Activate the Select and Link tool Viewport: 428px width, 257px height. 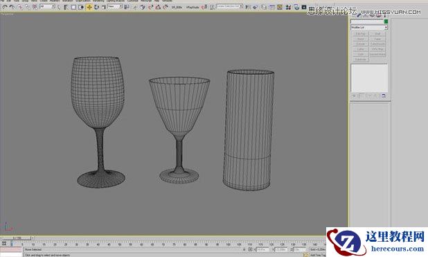click(20, 7)
